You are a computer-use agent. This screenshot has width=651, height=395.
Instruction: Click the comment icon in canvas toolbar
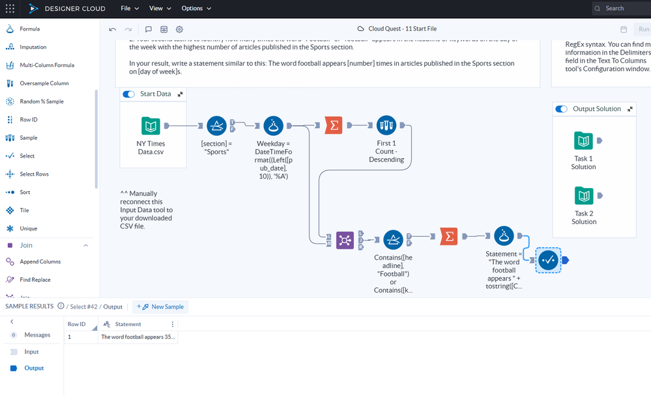click(x=149, y=29)
